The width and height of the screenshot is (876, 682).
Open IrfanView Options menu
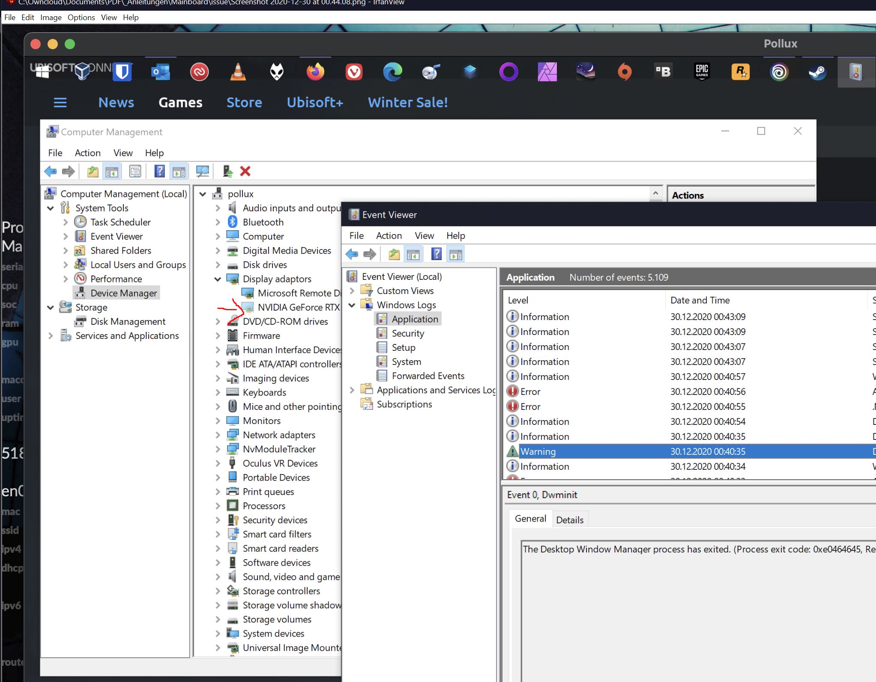[81, 18]
